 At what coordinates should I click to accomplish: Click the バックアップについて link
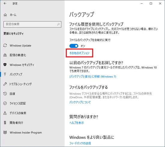click(80, 102)
